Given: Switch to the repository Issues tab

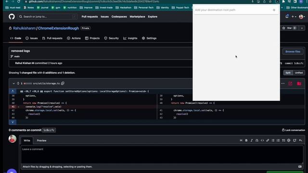Looking at the screenshot, I should click(x=31, y=38).
